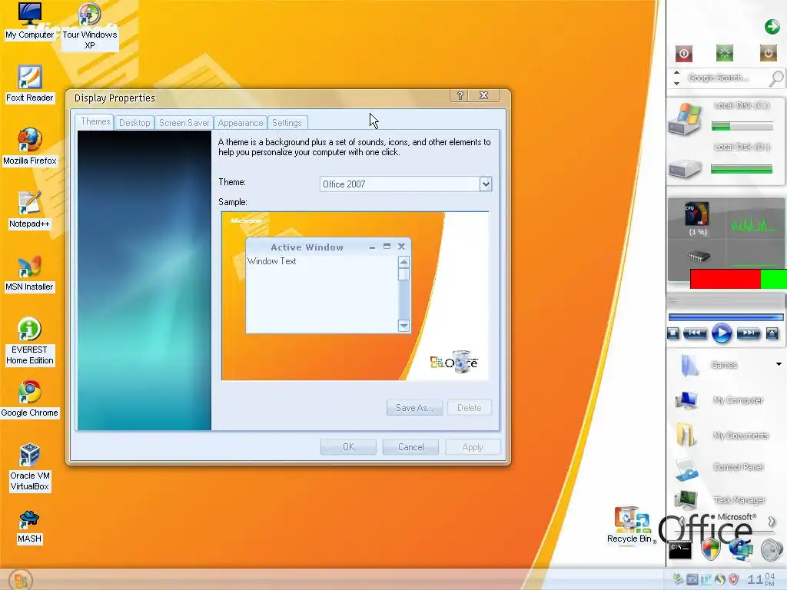Select the MSN Installer desktop icon
The image size is (787, 590).
click(29, 273)
